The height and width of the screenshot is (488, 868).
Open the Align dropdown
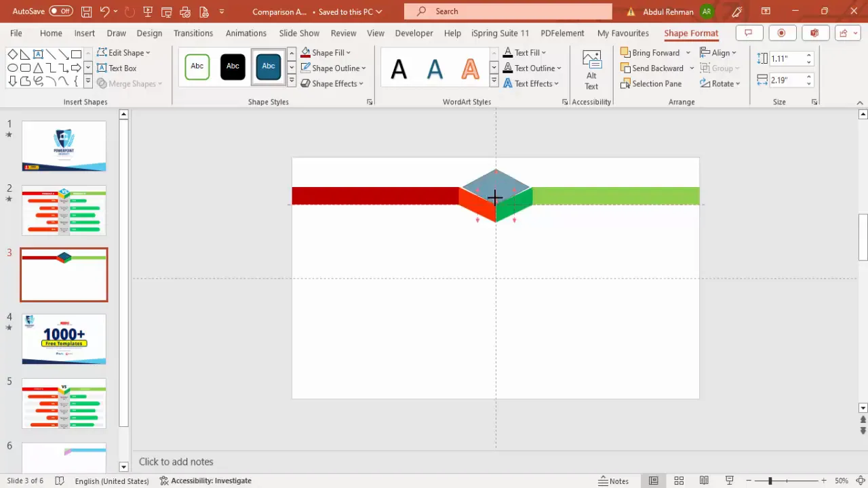click(719, 53)
